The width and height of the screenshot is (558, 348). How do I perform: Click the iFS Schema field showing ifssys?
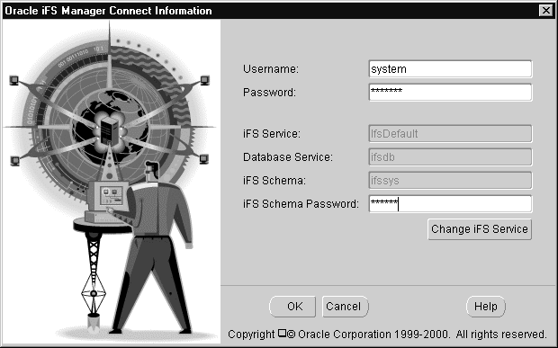tap(451, 181)
